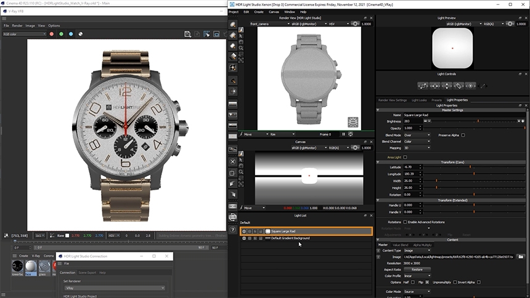This screenshot has width=530, height=298.
Task: Select the zoom magnifier tool in Render View
Action: 241,48
